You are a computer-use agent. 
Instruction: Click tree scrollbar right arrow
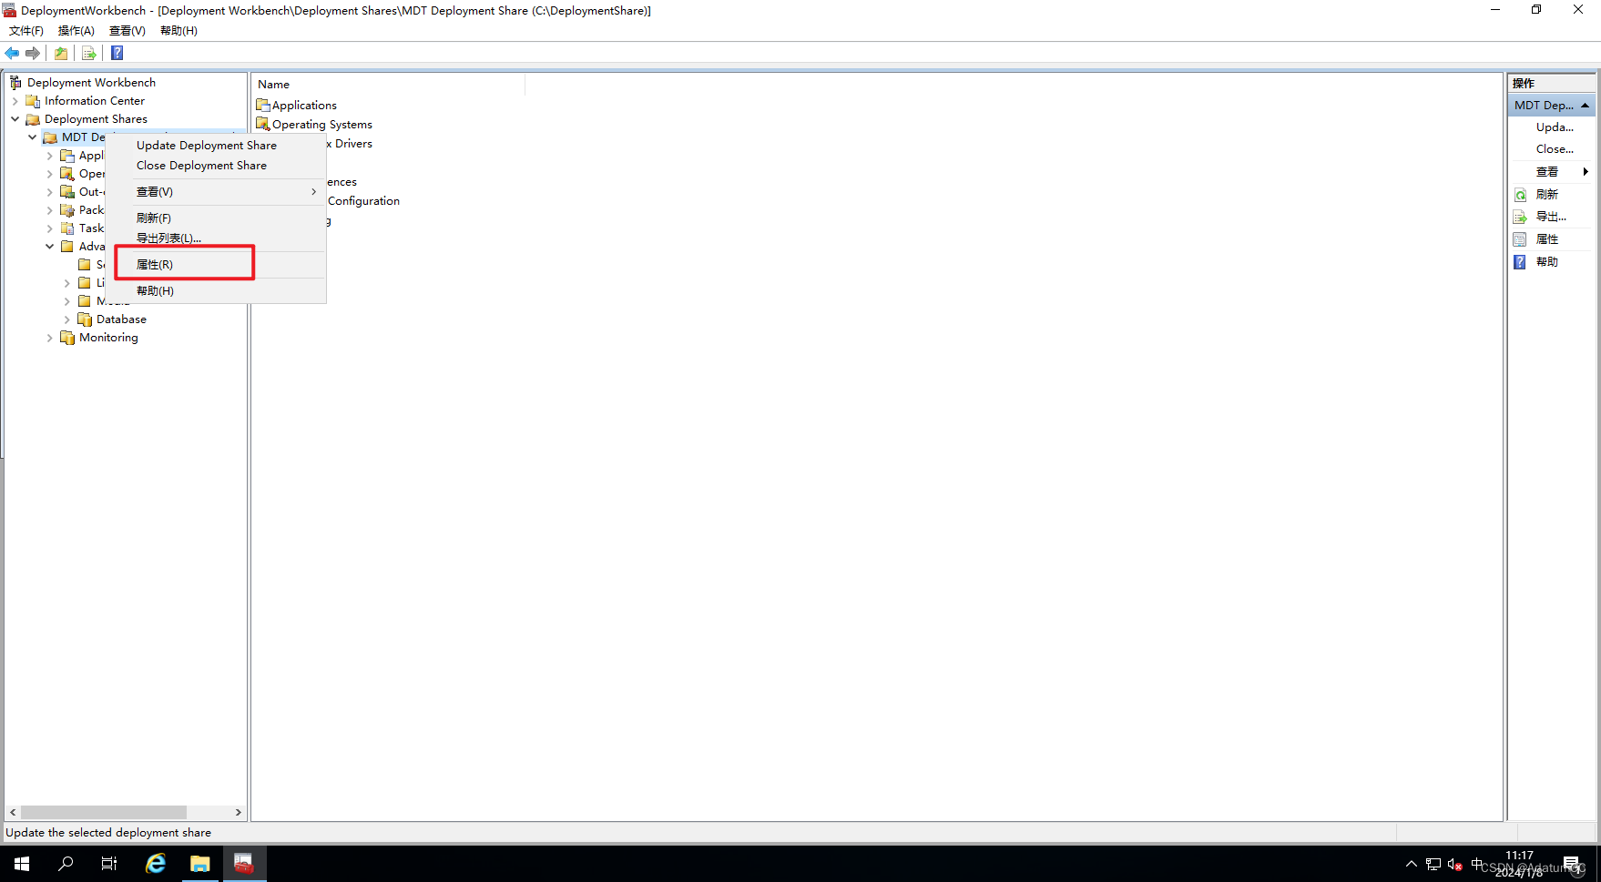pos(238,812)
